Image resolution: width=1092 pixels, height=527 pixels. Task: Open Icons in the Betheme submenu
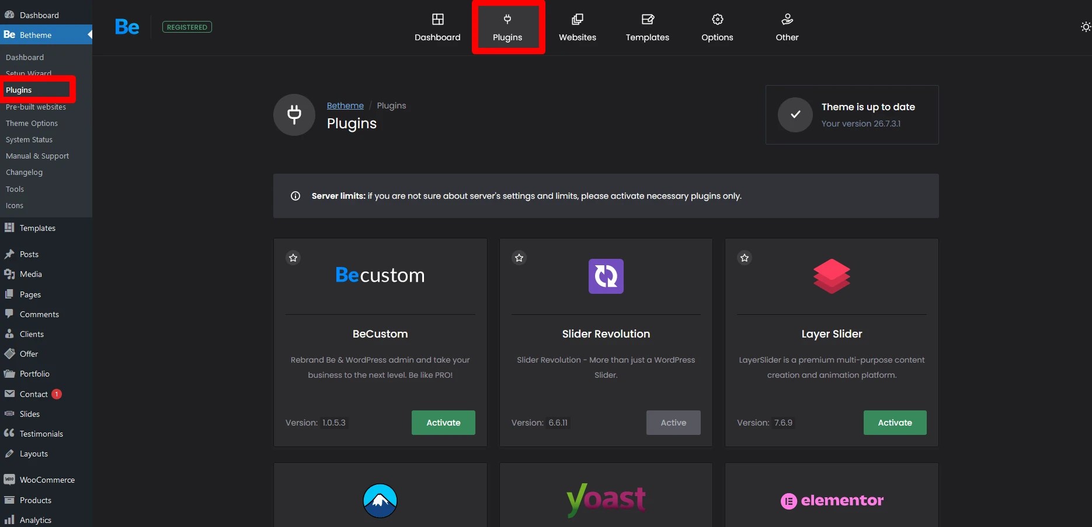(x=15, y=205)
